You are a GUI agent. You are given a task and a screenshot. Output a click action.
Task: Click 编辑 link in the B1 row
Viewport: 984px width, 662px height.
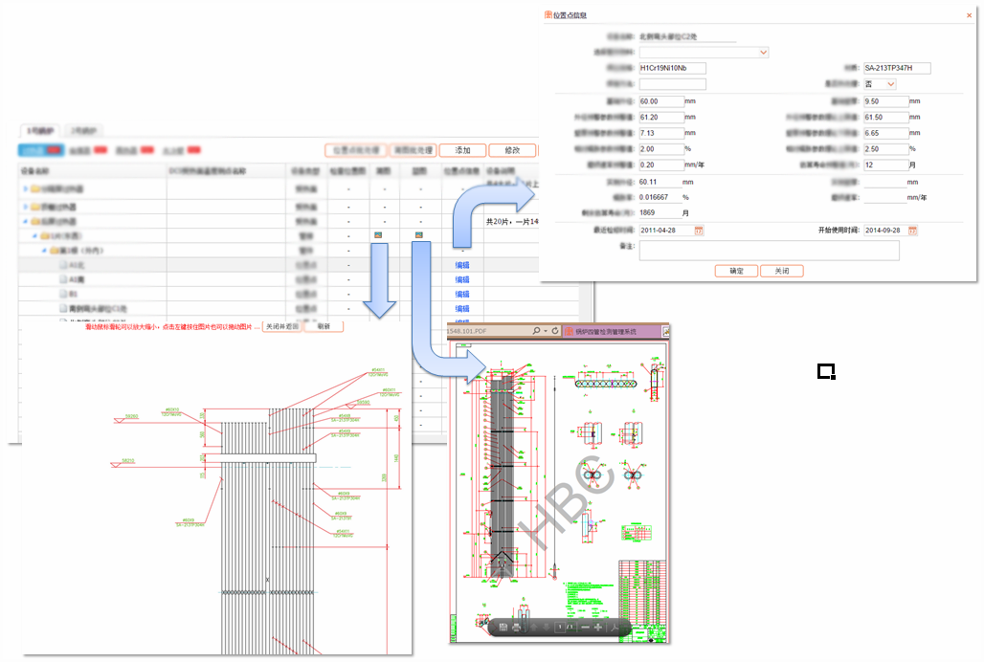(x=462, y=294)
